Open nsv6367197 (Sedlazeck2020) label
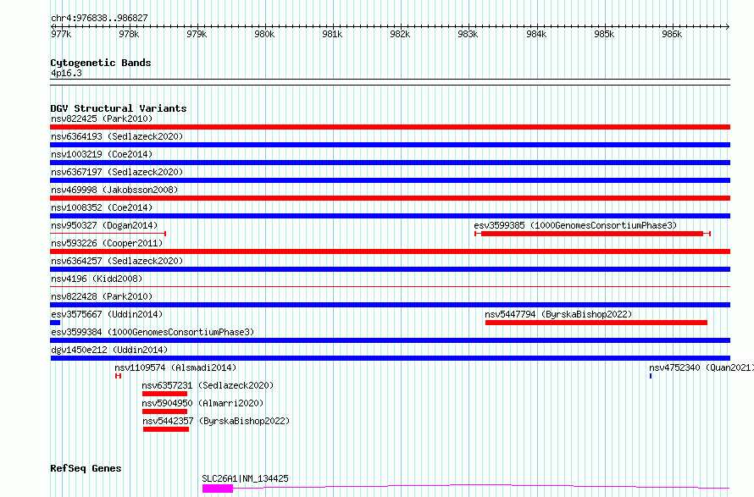Viewport: 754px width, 497px height. point(117,172)
